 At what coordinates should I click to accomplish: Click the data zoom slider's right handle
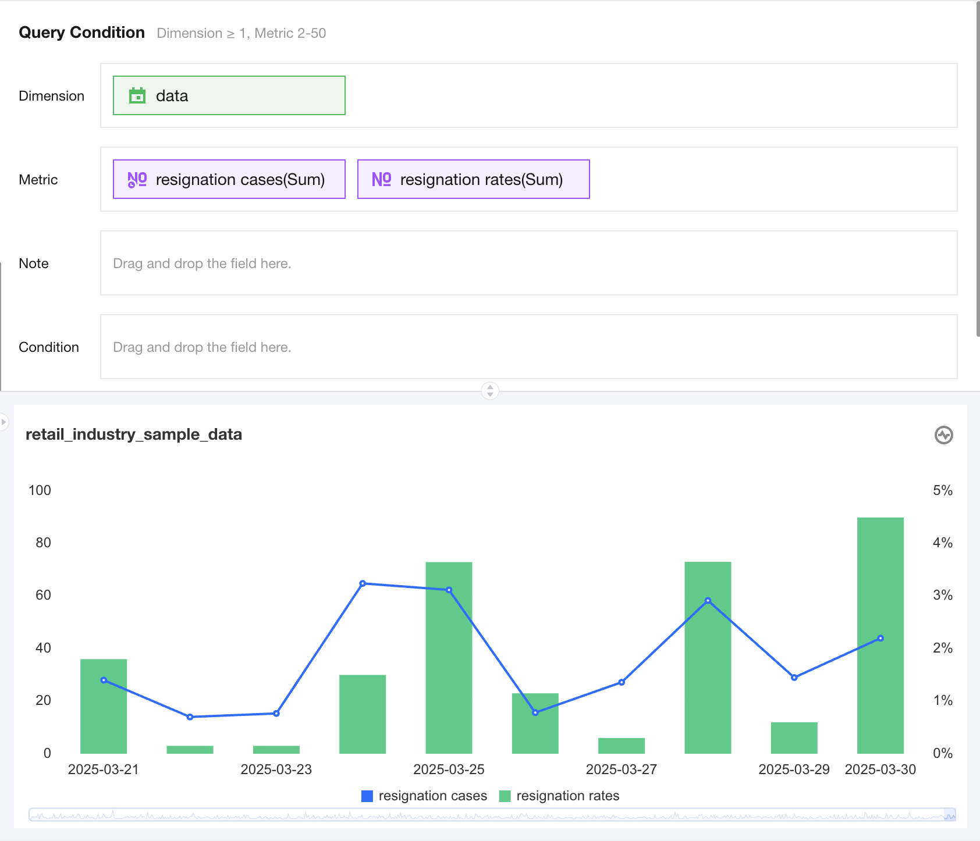[x=950, y=815]
